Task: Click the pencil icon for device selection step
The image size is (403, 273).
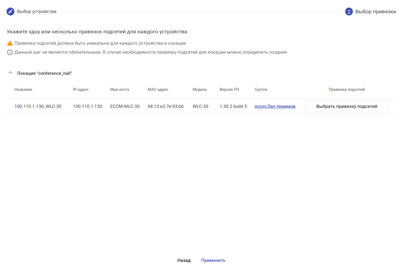Action: coord(10,12)
